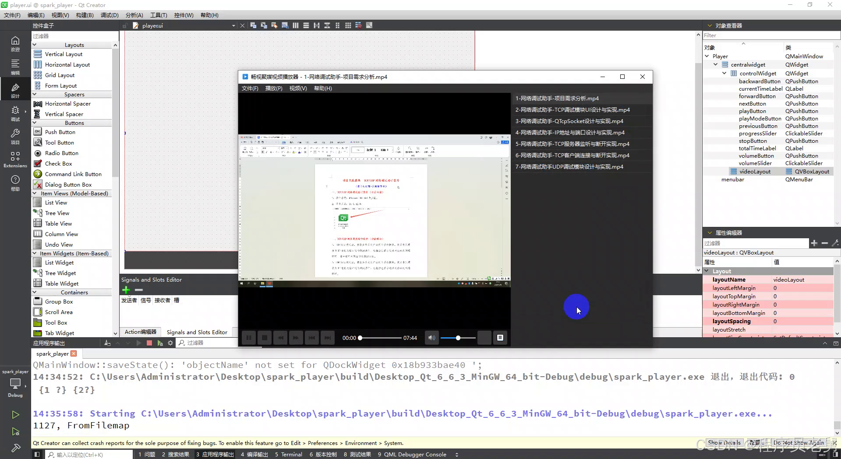841x459 pixels.
Task: Click the Adjust Size toolbar icon
Action: 369,25
